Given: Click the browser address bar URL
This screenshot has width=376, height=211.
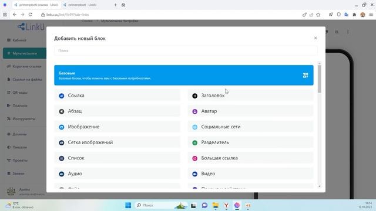Looking at the screenshot, I should click(68, 15).
